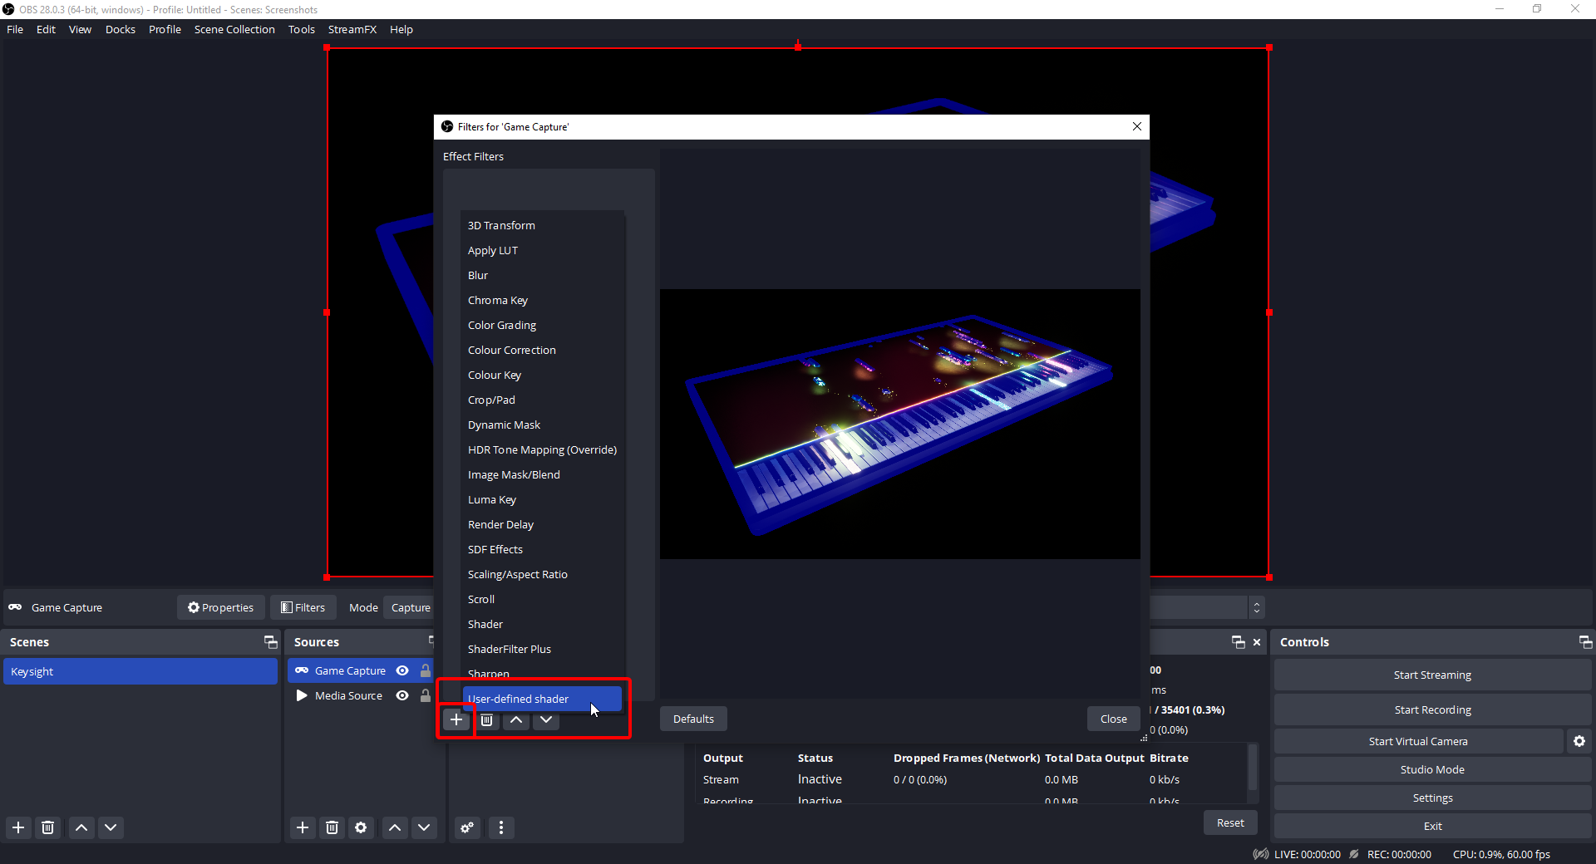1596x864 pixels.
Task: Select ShaderFilter Plus entry
Action: point(542,649)
